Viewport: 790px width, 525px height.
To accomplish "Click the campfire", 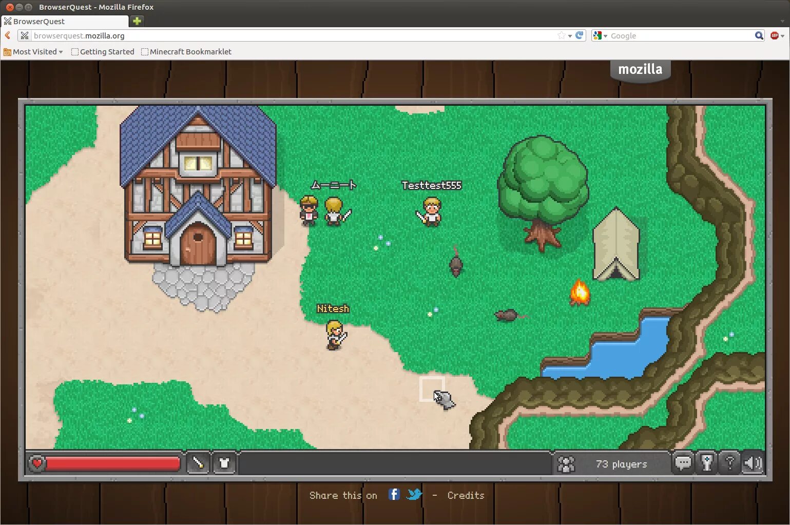I will click(580, 293).
